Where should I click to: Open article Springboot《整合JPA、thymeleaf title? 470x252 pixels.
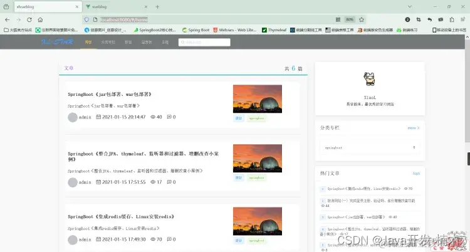(144, 156)
